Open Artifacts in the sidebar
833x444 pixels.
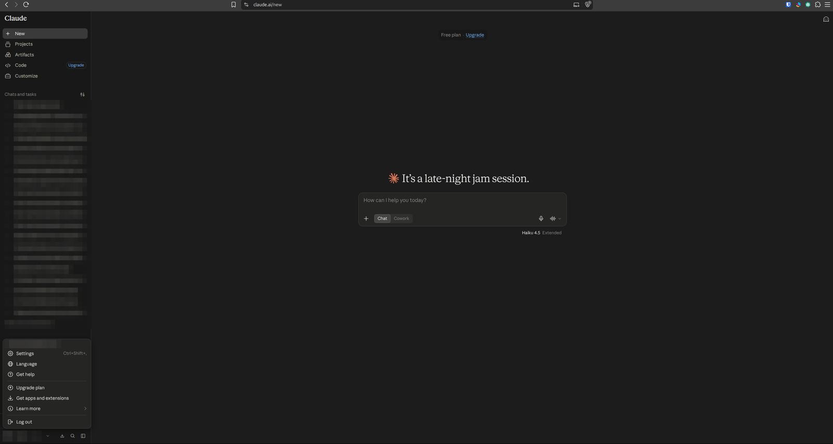[45, 55]
